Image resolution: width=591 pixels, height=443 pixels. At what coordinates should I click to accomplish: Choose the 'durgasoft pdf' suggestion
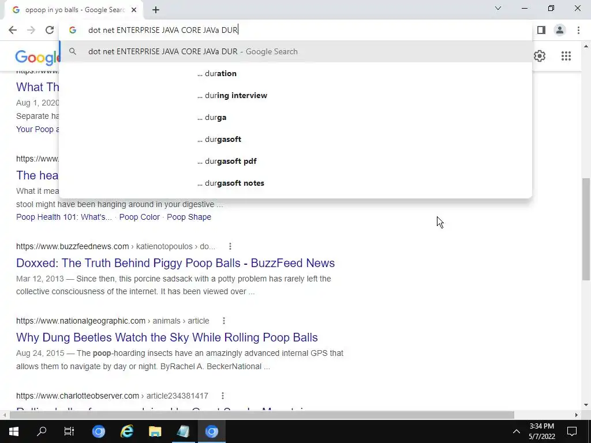tap(295, 161)
